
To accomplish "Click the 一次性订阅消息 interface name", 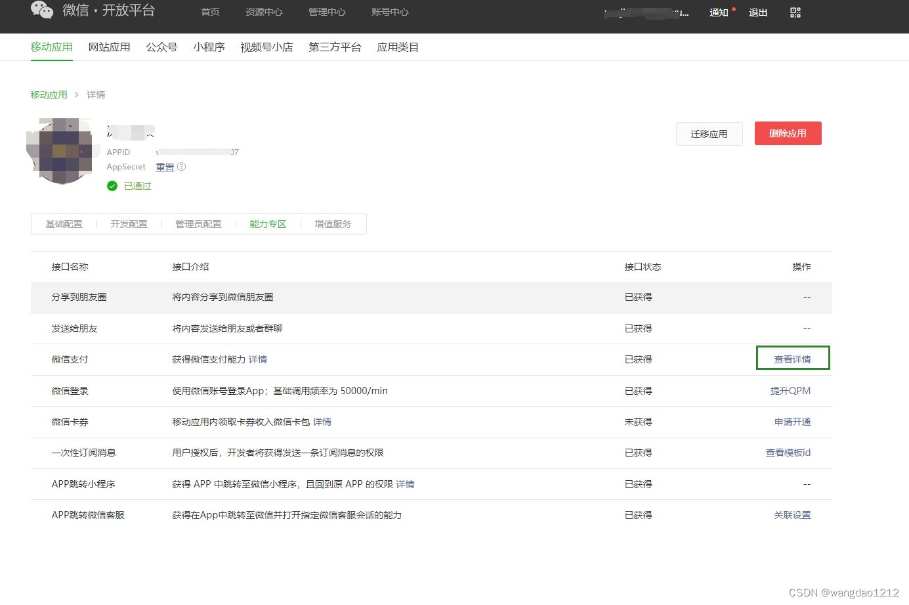I will (x=83, y=453).
